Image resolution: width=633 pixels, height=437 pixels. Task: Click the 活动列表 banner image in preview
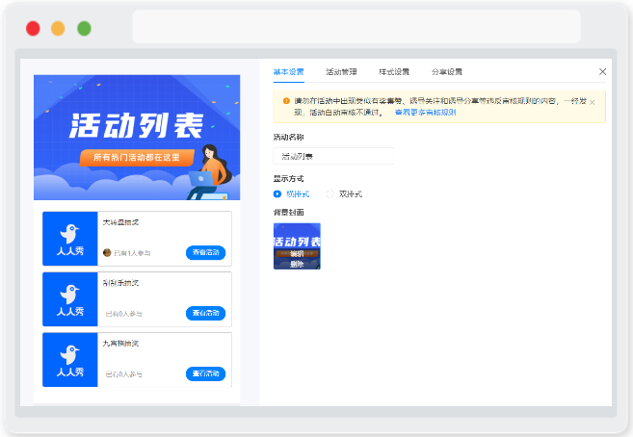(x=137, y=137)
